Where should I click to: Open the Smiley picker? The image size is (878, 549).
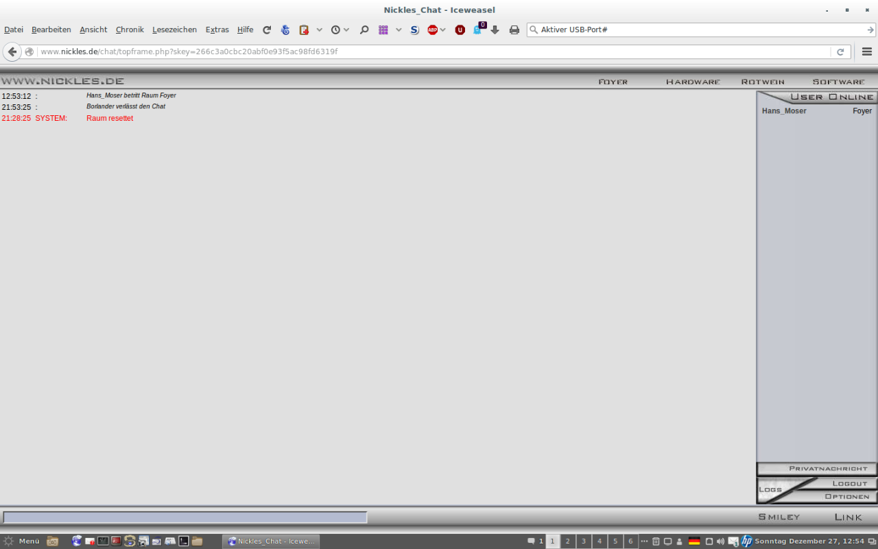[x=779, y=517]
